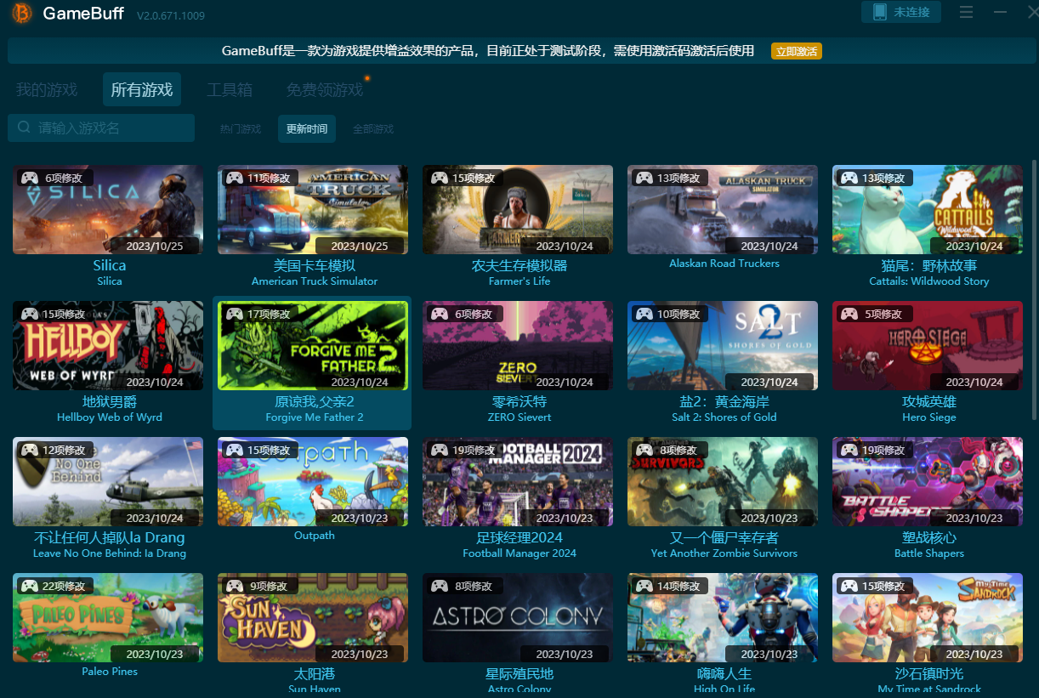Click the version text V2.0.671.1009
This screenshot has width=1039, height=698.
(171, 15)
